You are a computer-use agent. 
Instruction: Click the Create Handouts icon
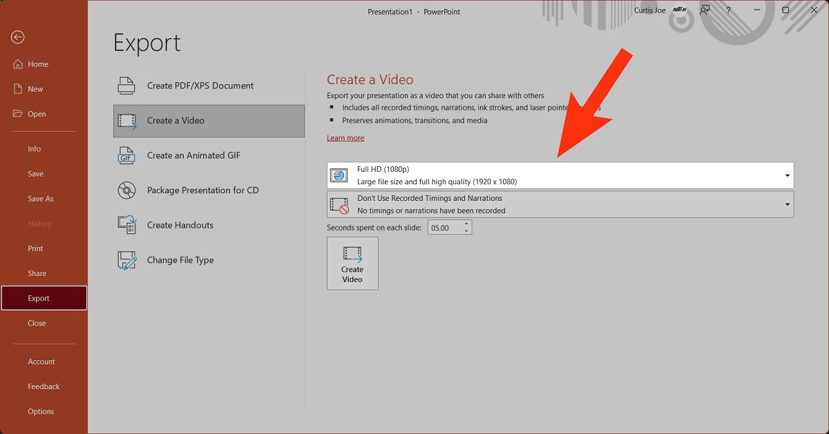[126, 225]
